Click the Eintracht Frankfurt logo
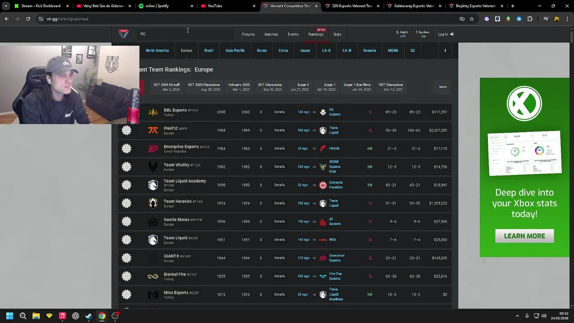This screenshot has width=574, height=323. [323, 185]
